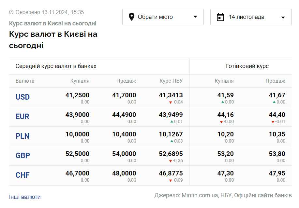Click the green up arrow next to EUR 0.01

point(172,121)
